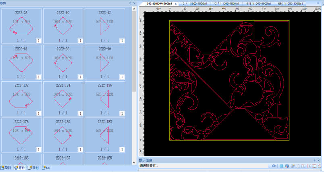Click the 2222-187 part label

[63, 158]
